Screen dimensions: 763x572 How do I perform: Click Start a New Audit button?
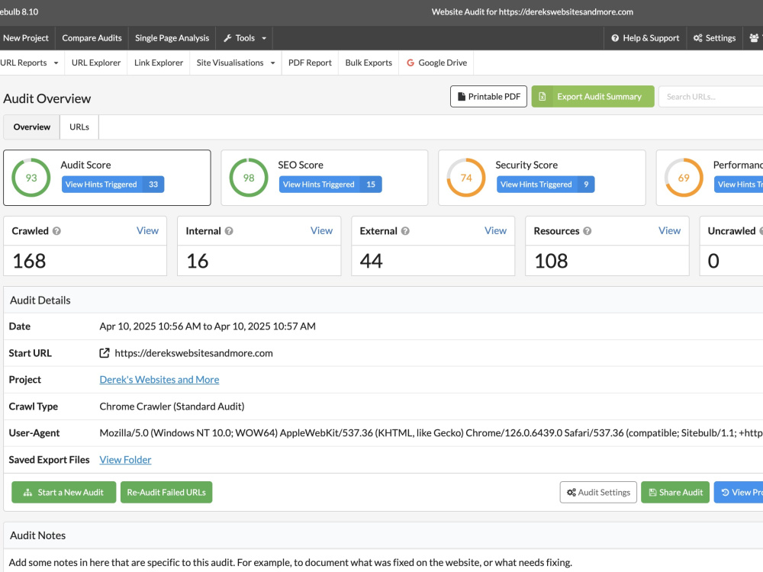coord(64,492)
